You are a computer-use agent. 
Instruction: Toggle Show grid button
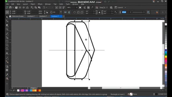pyautogui.click(x=88, y=8)
